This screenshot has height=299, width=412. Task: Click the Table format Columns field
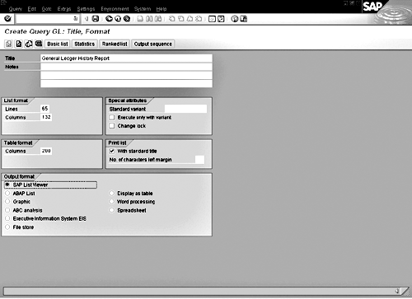click(x=46, y=151)
